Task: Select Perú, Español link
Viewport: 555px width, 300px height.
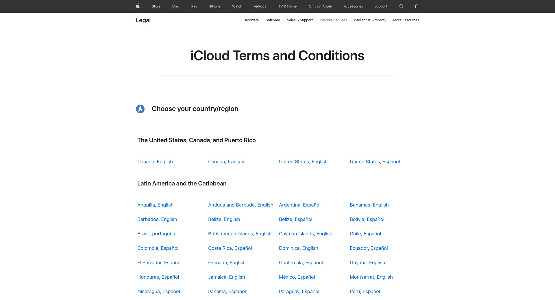Action: pos(365,291)
